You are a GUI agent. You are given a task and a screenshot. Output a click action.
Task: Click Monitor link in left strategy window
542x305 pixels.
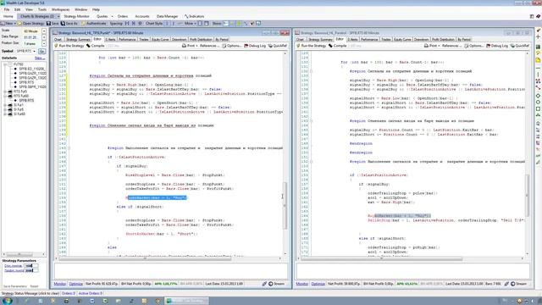coord(59,284)
